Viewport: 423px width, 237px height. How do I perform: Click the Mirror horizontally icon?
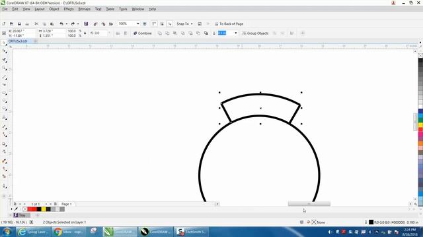click(x=118, y=34)
